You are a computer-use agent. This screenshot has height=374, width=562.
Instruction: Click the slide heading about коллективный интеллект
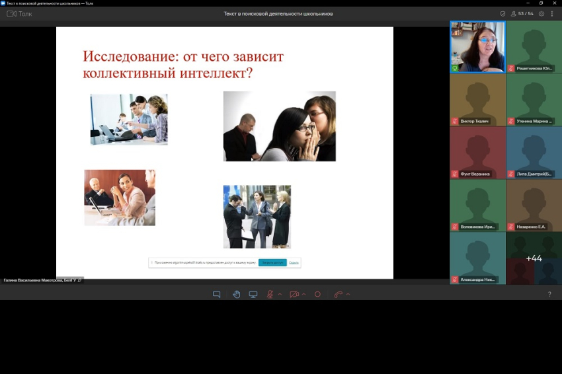(183, 65)
